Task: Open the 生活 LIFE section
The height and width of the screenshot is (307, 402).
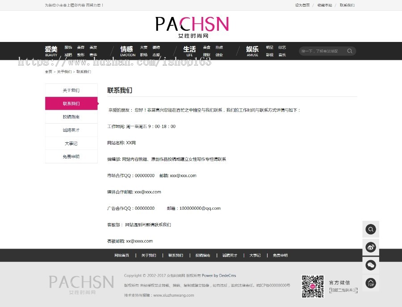Action: 189,51
